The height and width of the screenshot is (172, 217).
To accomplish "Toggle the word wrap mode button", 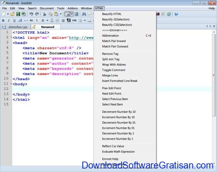I will (x=67, y=14).
